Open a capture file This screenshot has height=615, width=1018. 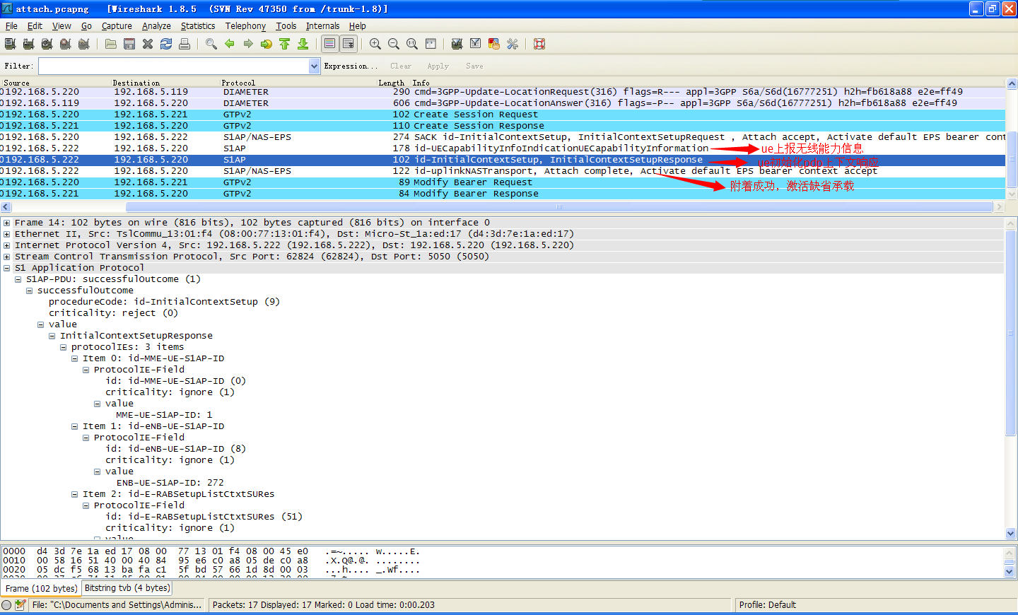[111, 44]
